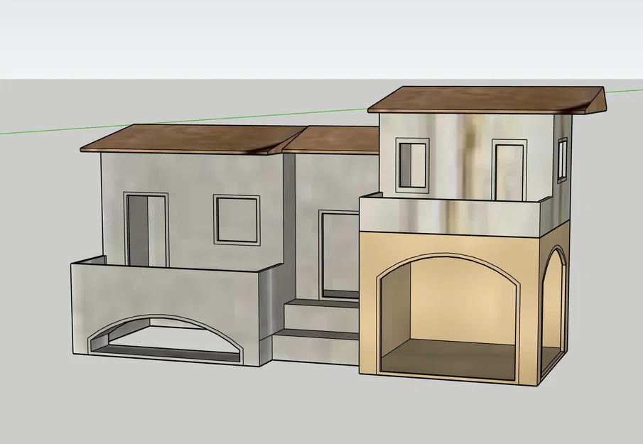The width and height of the screenshot is (643, 444).
Task: Select the brown roof atop the upper tower
Action: (487, 99)
